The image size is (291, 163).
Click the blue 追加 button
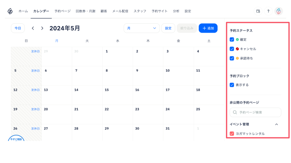(x=208, y=28)
